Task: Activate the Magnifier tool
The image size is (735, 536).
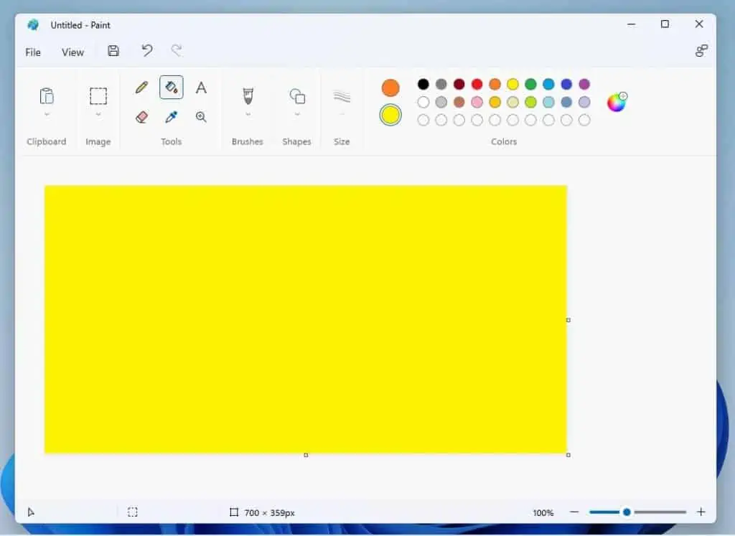Action: point(201,117)
